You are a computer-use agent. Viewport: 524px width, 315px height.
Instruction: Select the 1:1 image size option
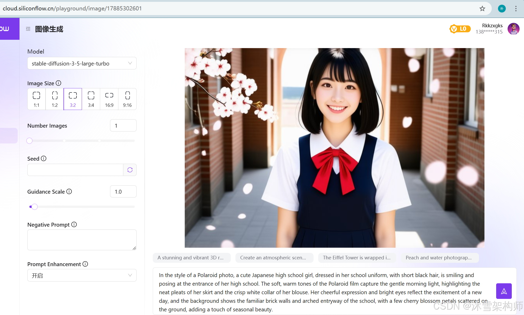tap(36, 99)
